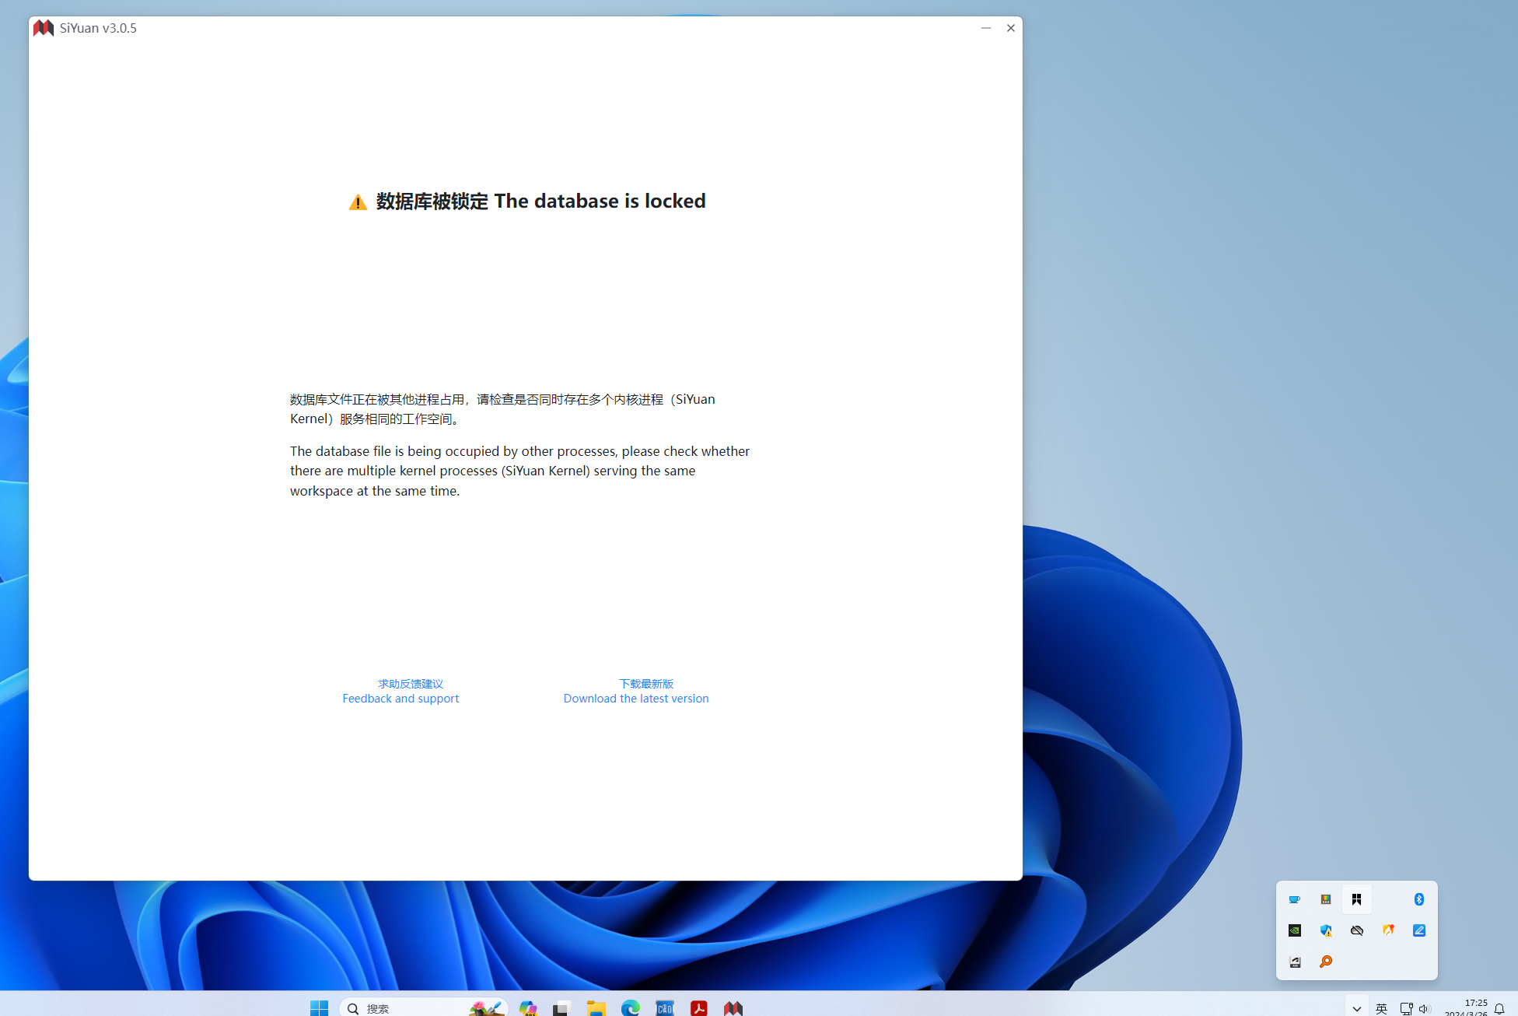Open Windows Security from the tray
Screen dimensions: 1518x1016
pos(1326,930)
